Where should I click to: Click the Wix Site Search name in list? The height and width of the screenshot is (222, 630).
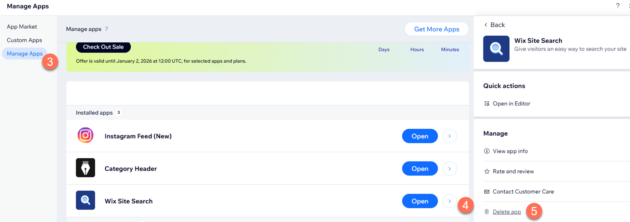coord(128,201)
